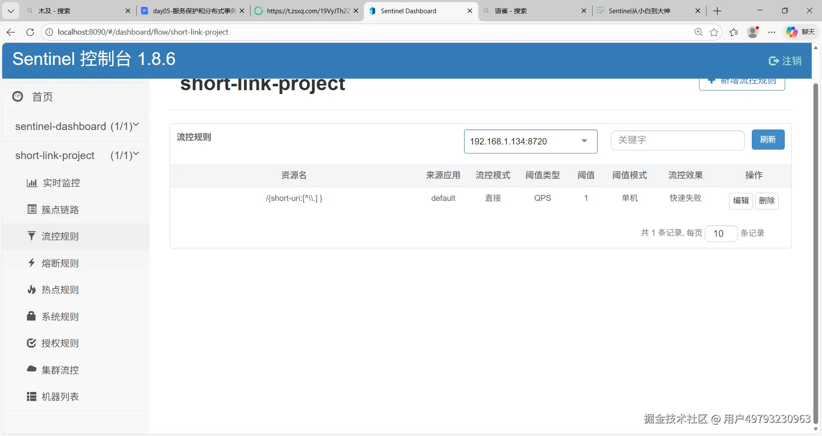Click the 集群流控 cloud icon

click(x=32, y=369)
